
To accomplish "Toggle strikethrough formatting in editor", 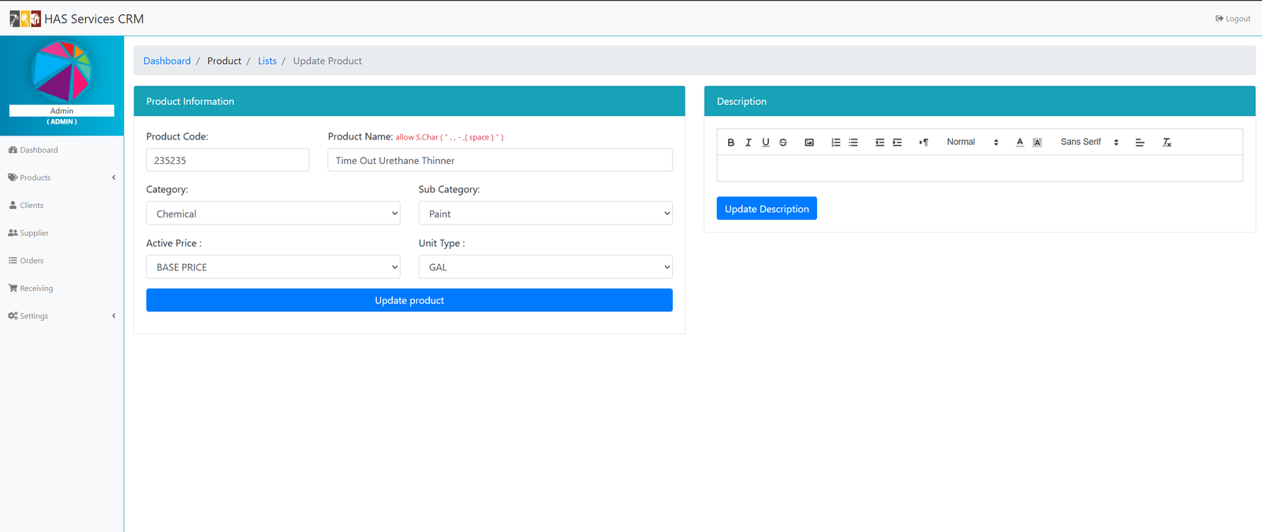I will point(782,143).
